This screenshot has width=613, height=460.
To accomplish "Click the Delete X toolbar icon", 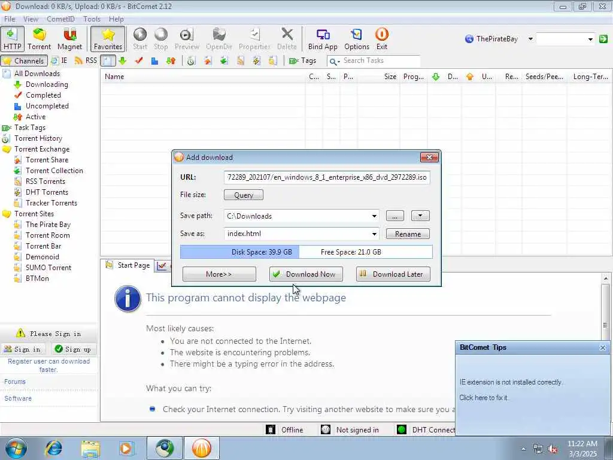I will point(287,39).
